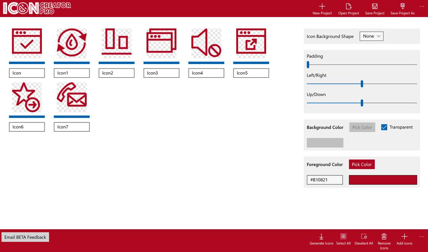Image resolution: width=428 pixels, height=252 pixels.
Task: Toggle the Transparent background checkbox
Action: [x=384, y=127]
